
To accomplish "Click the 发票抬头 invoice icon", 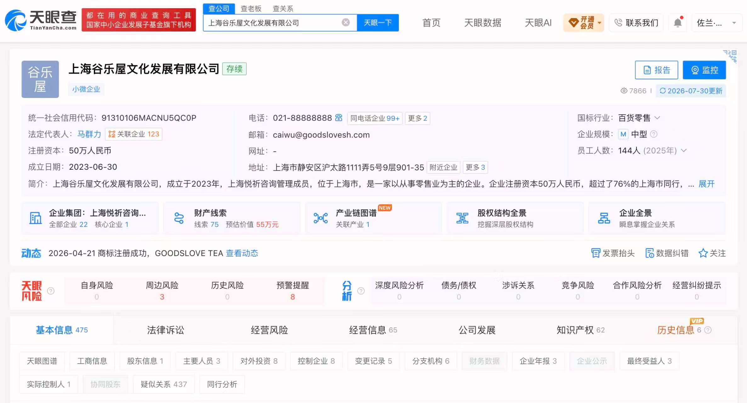I will [596, 253].
